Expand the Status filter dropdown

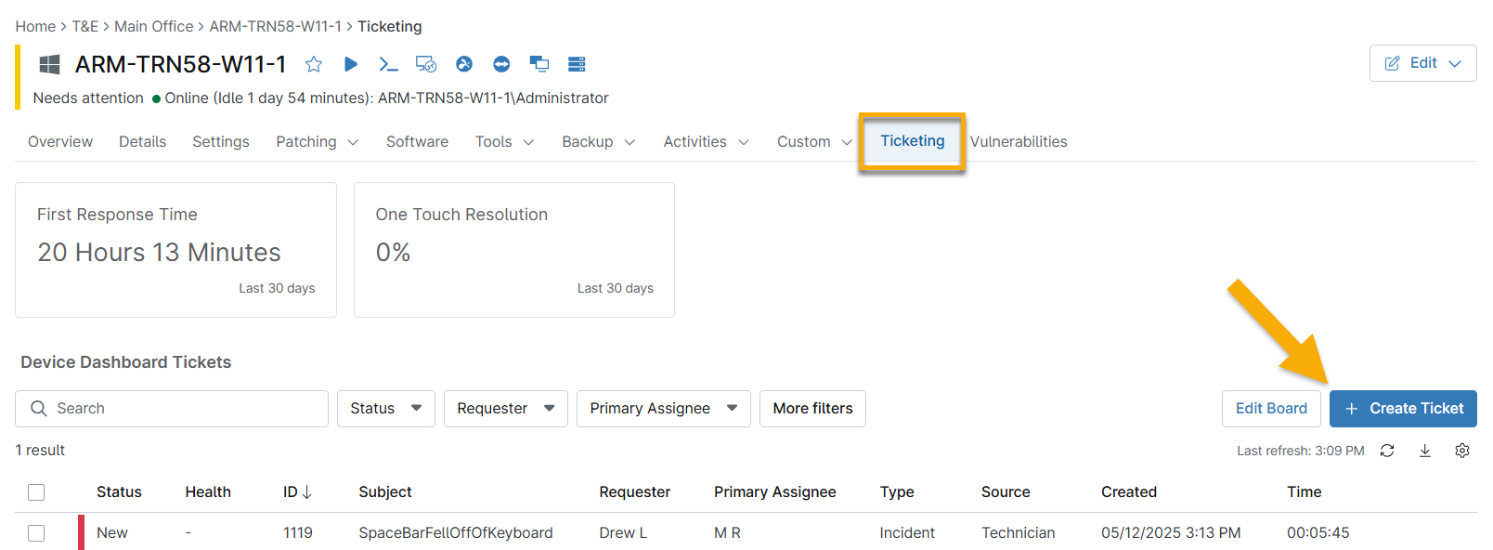(x=385, y=409)
